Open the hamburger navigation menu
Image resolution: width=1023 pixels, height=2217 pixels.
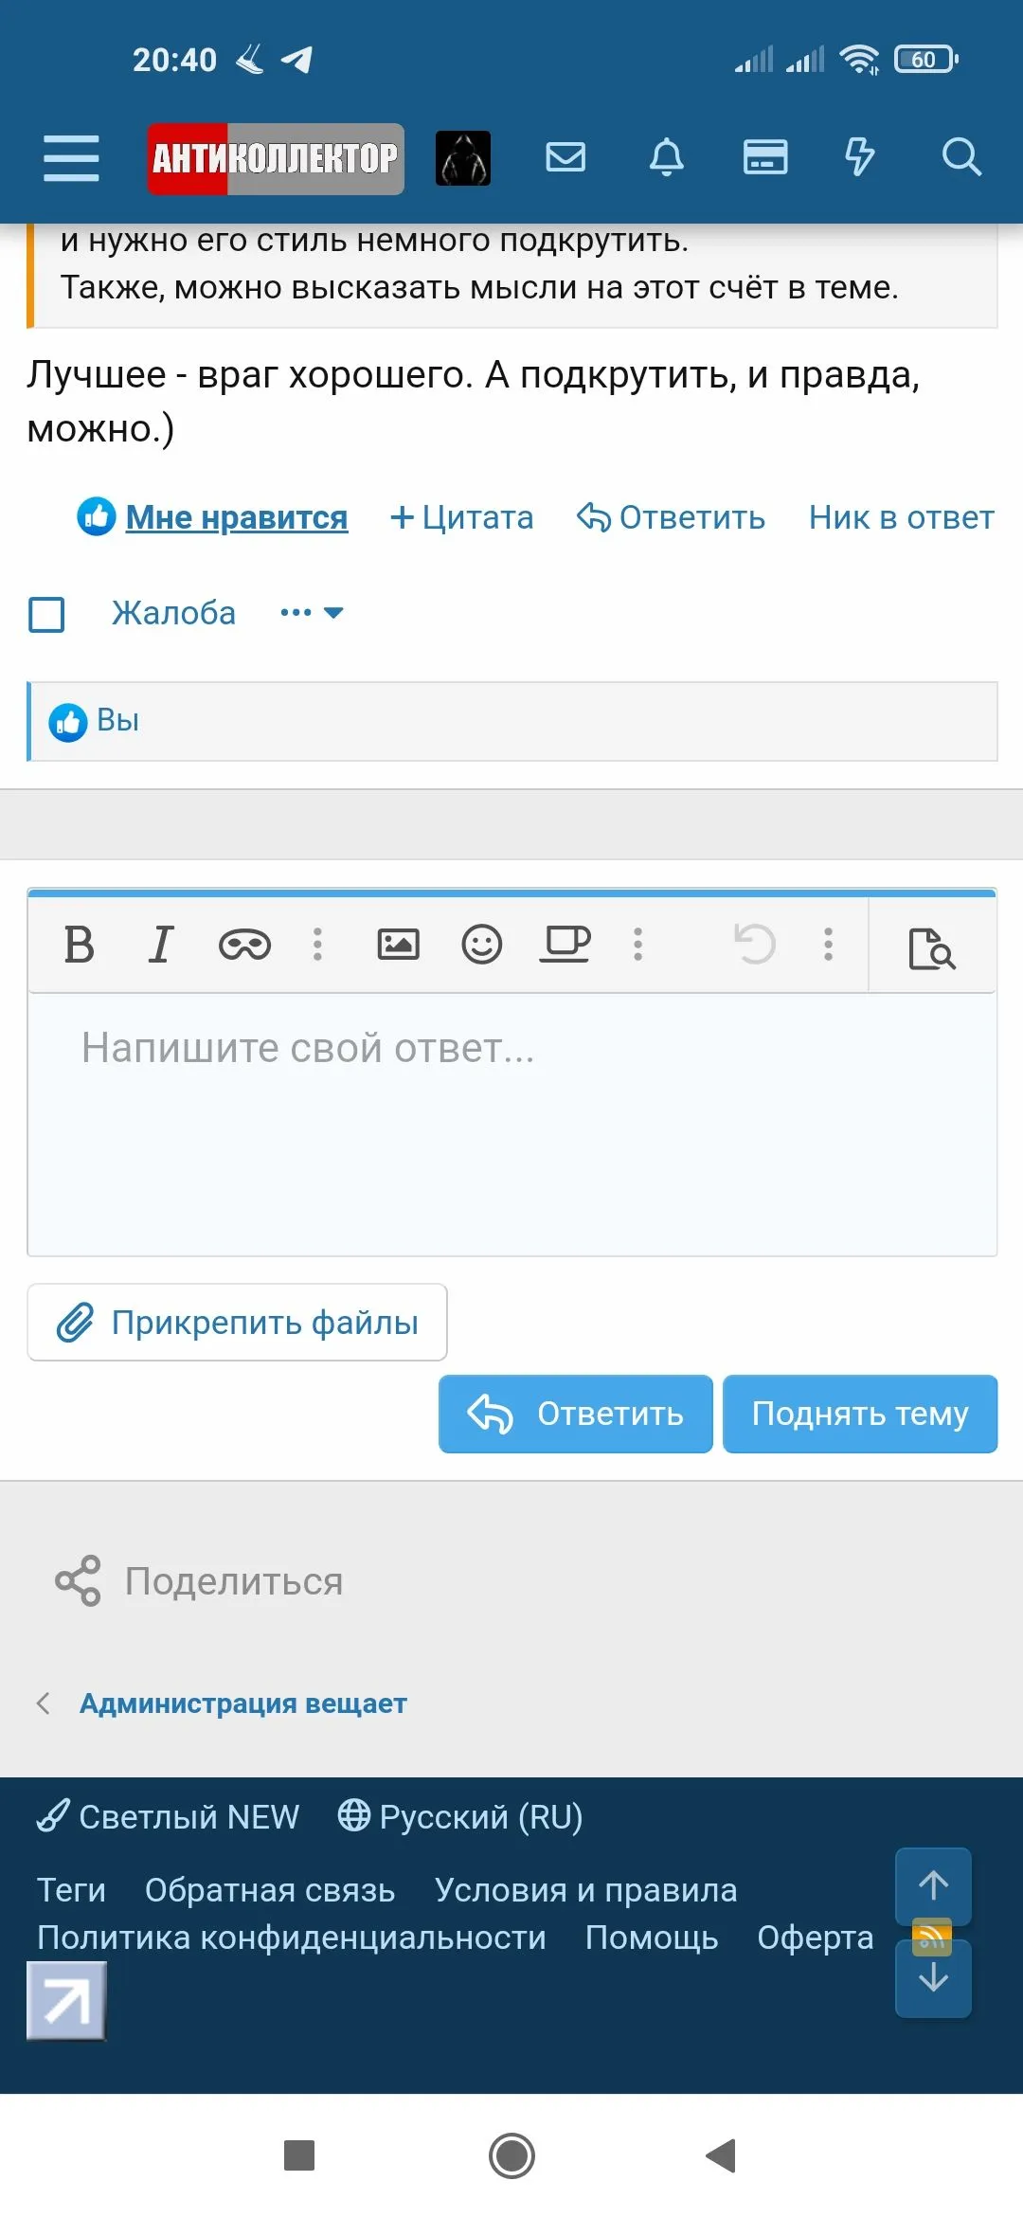tap(71, 157)
